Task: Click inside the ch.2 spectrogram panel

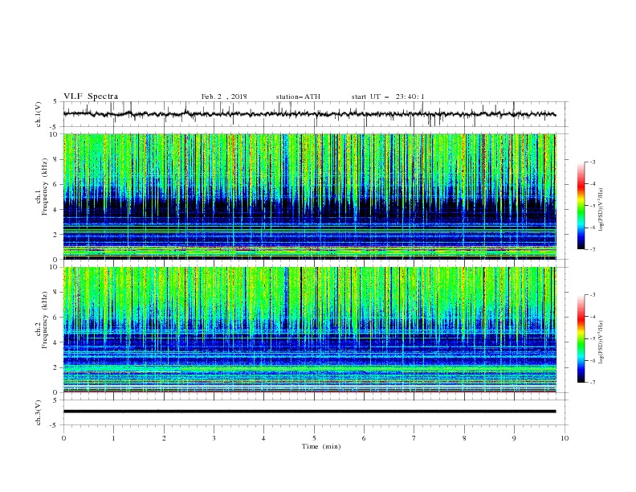Action: tap(309, 330)
